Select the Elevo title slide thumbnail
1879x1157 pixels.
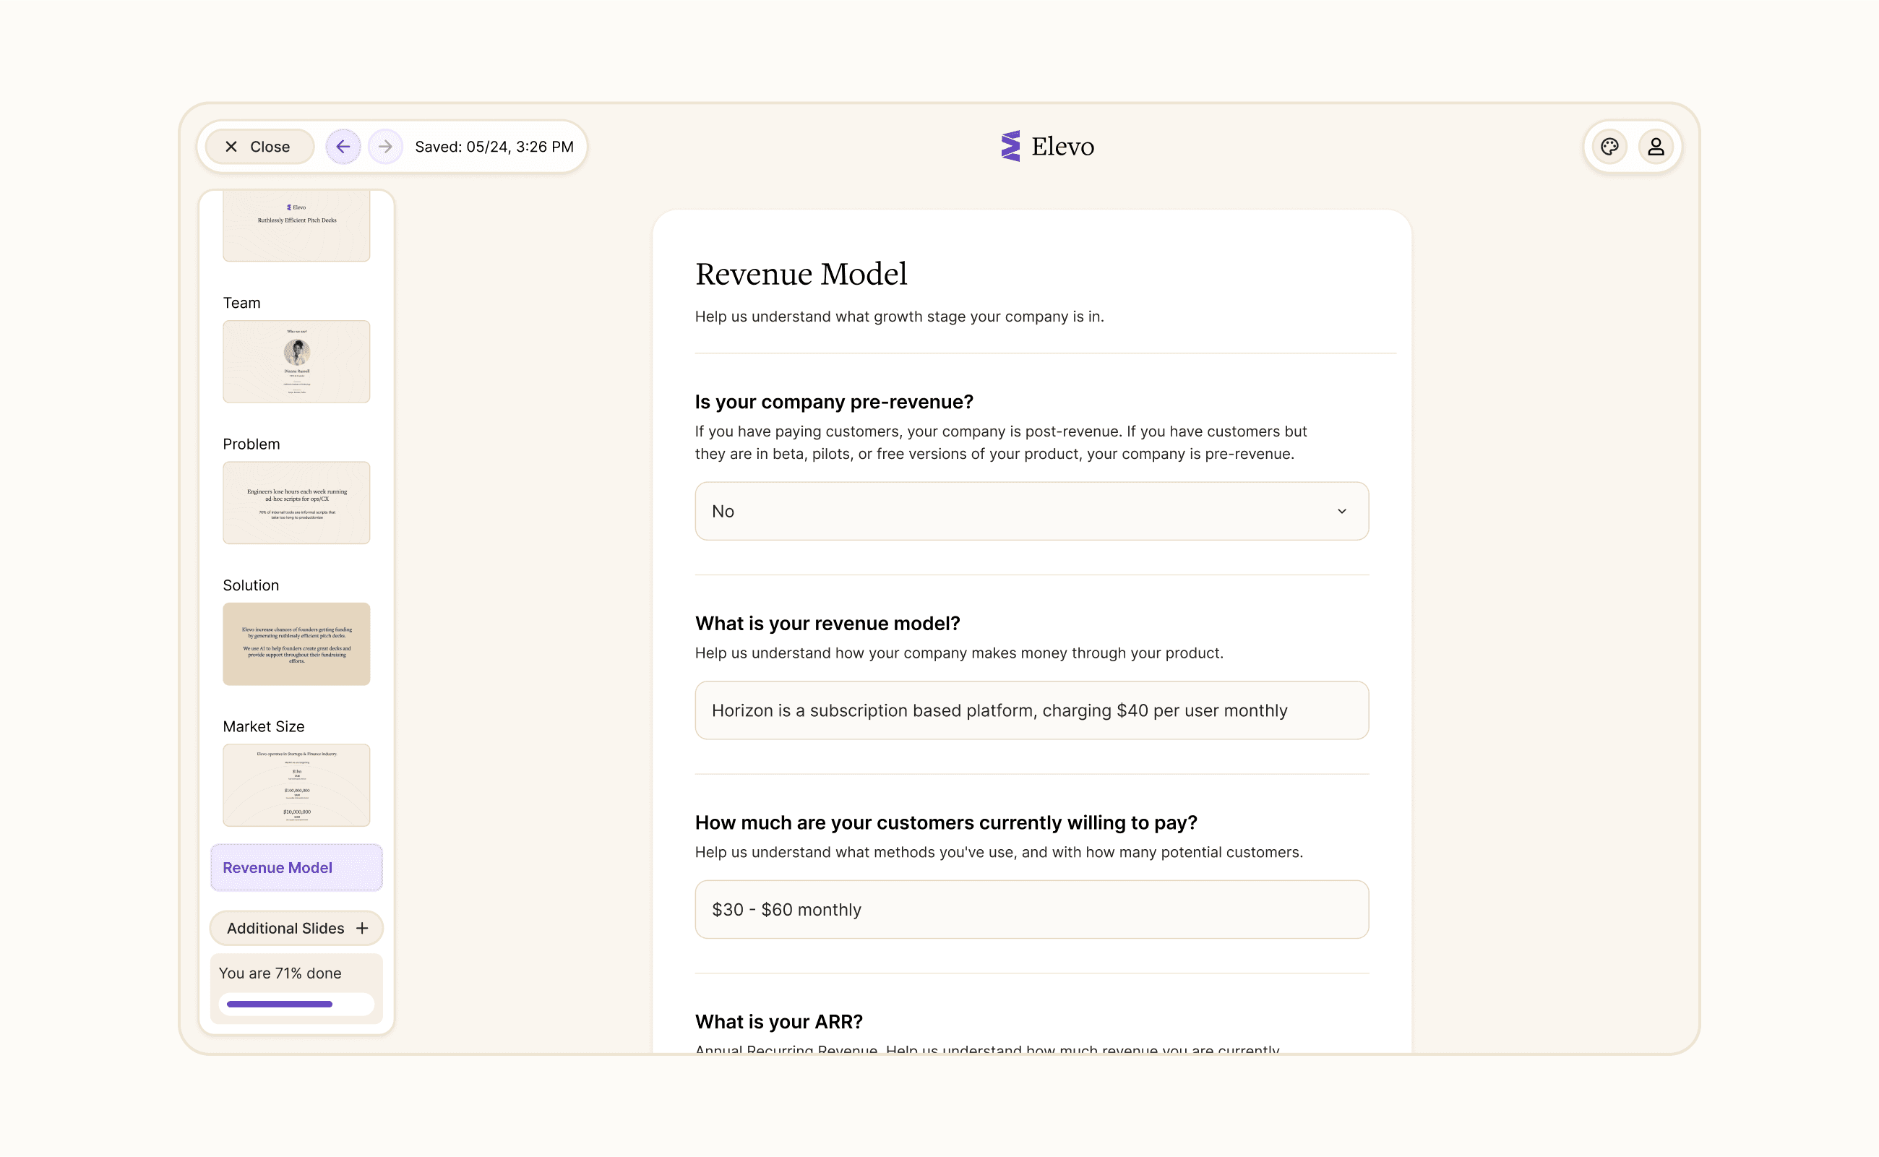coord(296,225)
